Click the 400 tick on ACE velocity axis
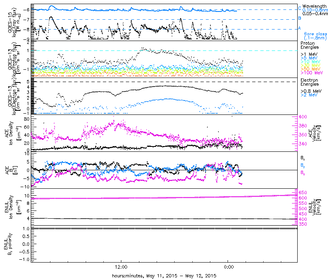Screen dimensions: 328x279 [303, 117]
